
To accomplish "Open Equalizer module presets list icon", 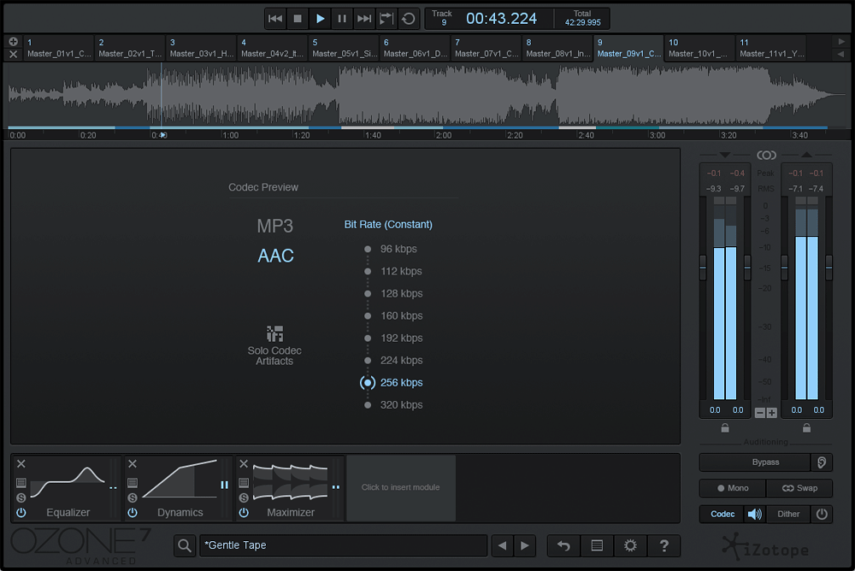I will [x=21, y=483].
